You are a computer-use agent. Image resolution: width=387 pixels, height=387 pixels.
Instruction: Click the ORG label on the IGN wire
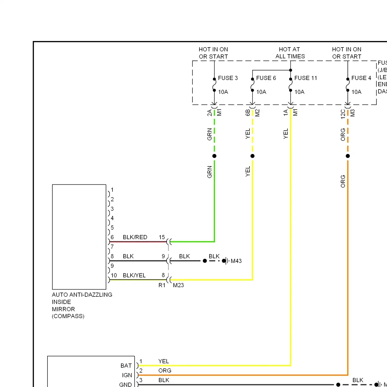click(x=165, y=370)
